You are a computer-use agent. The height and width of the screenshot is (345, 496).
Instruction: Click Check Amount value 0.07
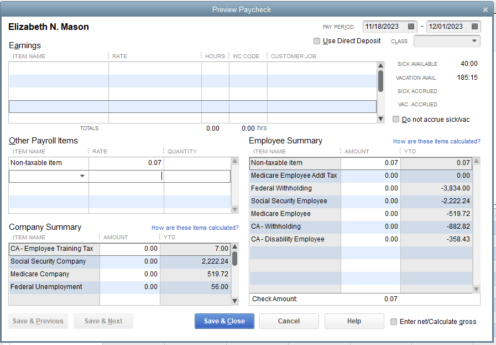pyautogui.click(x=391, y=298)
